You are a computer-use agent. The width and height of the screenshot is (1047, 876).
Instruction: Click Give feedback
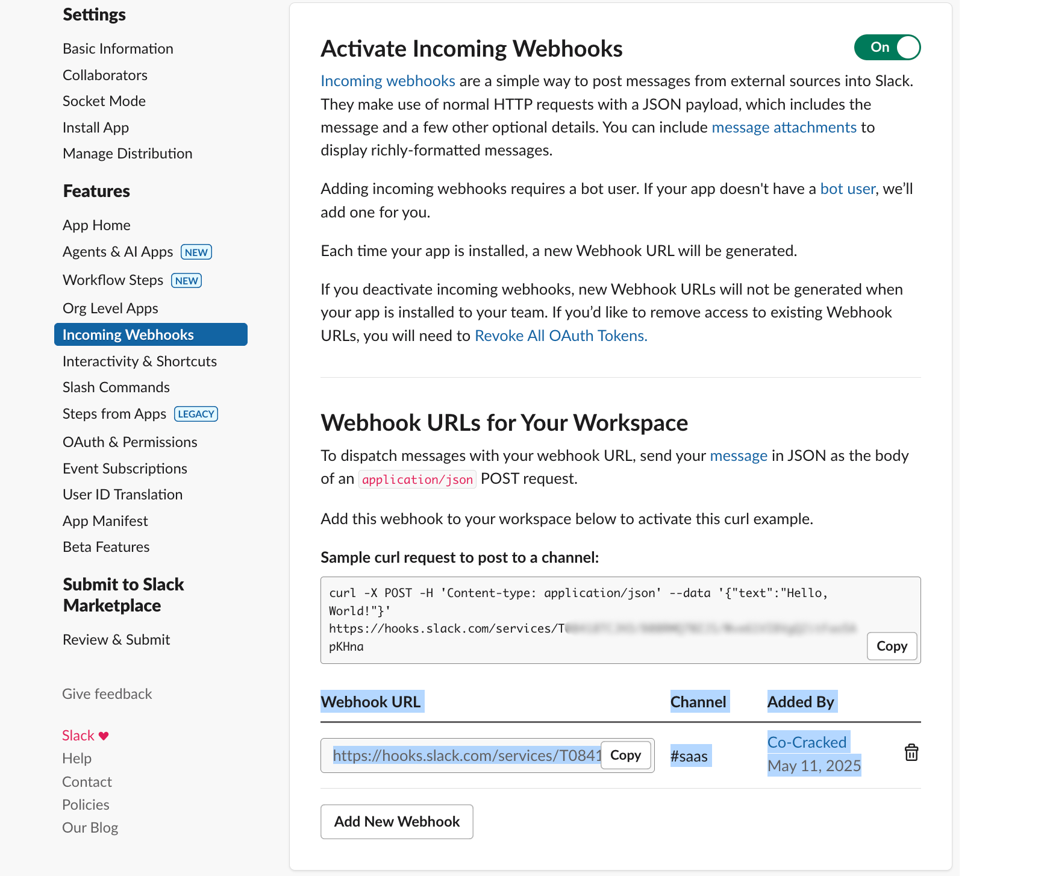(x=107, y=693)
